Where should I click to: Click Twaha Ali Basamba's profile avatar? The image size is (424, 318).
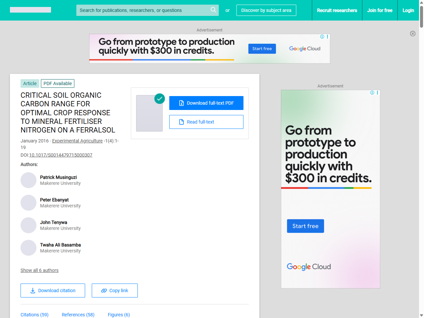point(28,248)
